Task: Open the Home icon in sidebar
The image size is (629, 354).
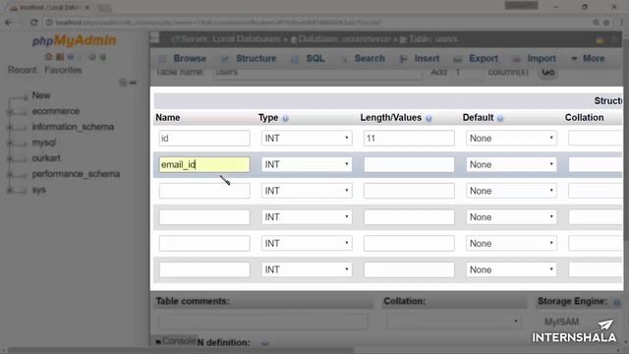Action: 48,57
